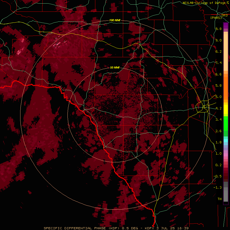This screenshot has width=230, height=230.
Task: Click the 50 NMI range ring label
Action: [115, 68]
